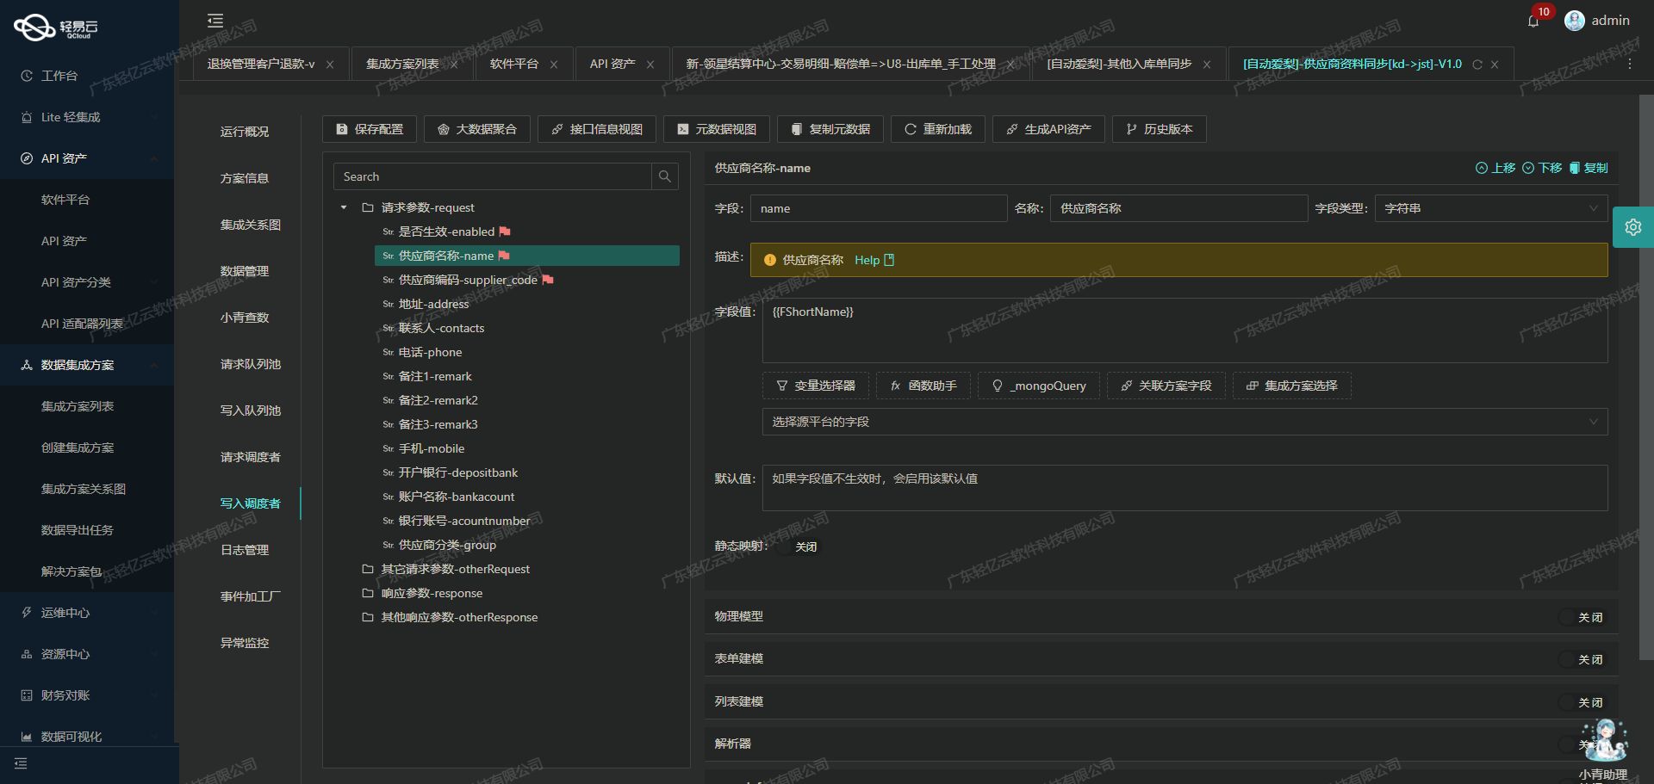Collapse the sidebar with the hamburger icon

[215, 21]
